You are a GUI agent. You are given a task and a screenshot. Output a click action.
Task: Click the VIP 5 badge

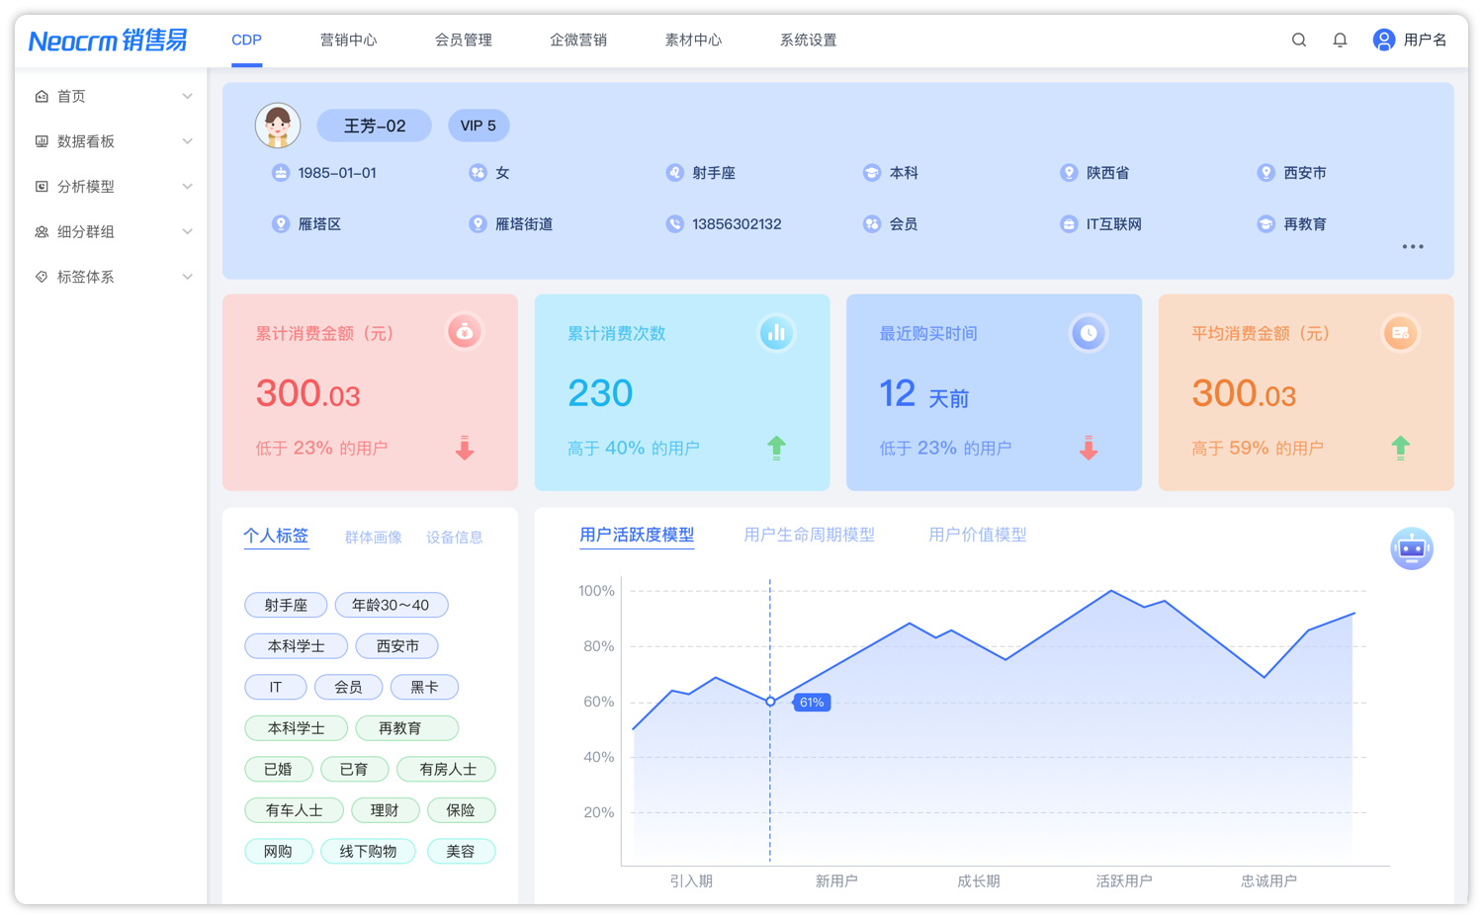tap(479, 125)
